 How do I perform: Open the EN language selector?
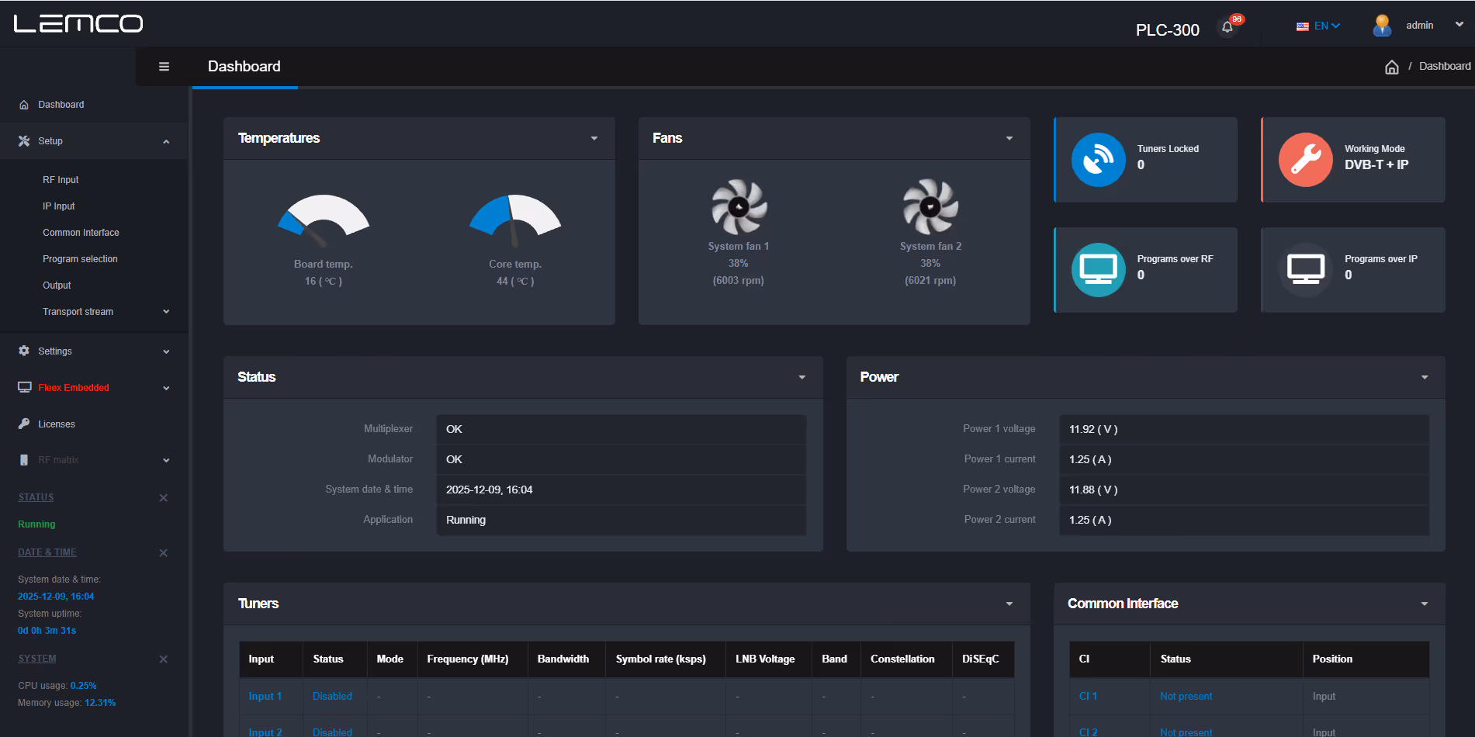pyautogui.click(x=1317, y=25)
